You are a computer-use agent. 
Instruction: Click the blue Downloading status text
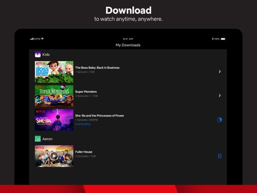pyautogui.click(x=83, y=124)
